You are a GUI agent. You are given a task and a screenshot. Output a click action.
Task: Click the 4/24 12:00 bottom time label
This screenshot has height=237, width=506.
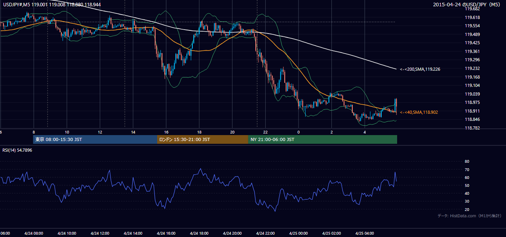tap(100, 233)
